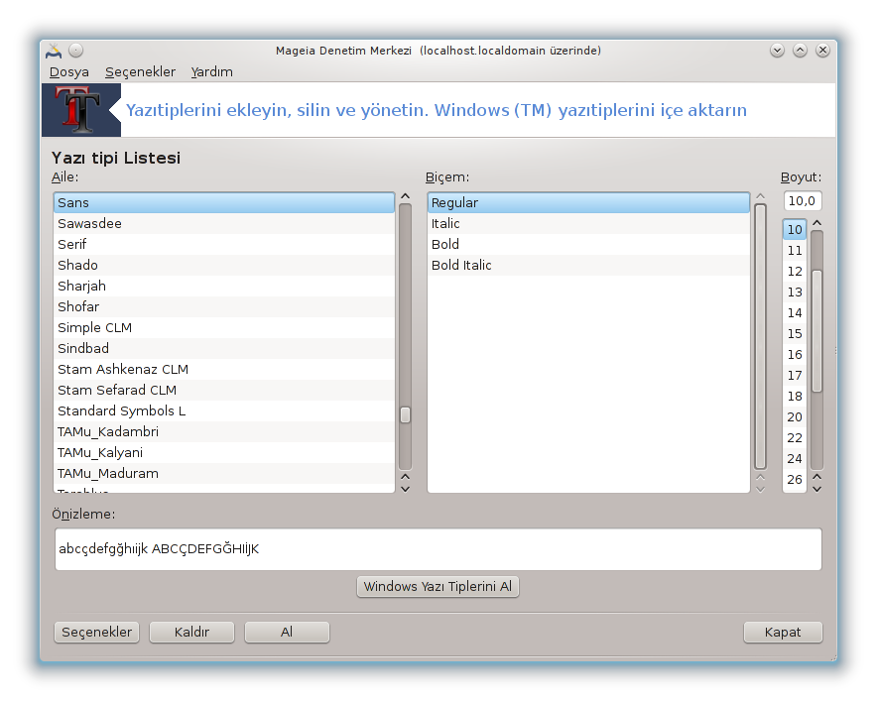Click the size list scrollbar handle

(x=816, y=331)
